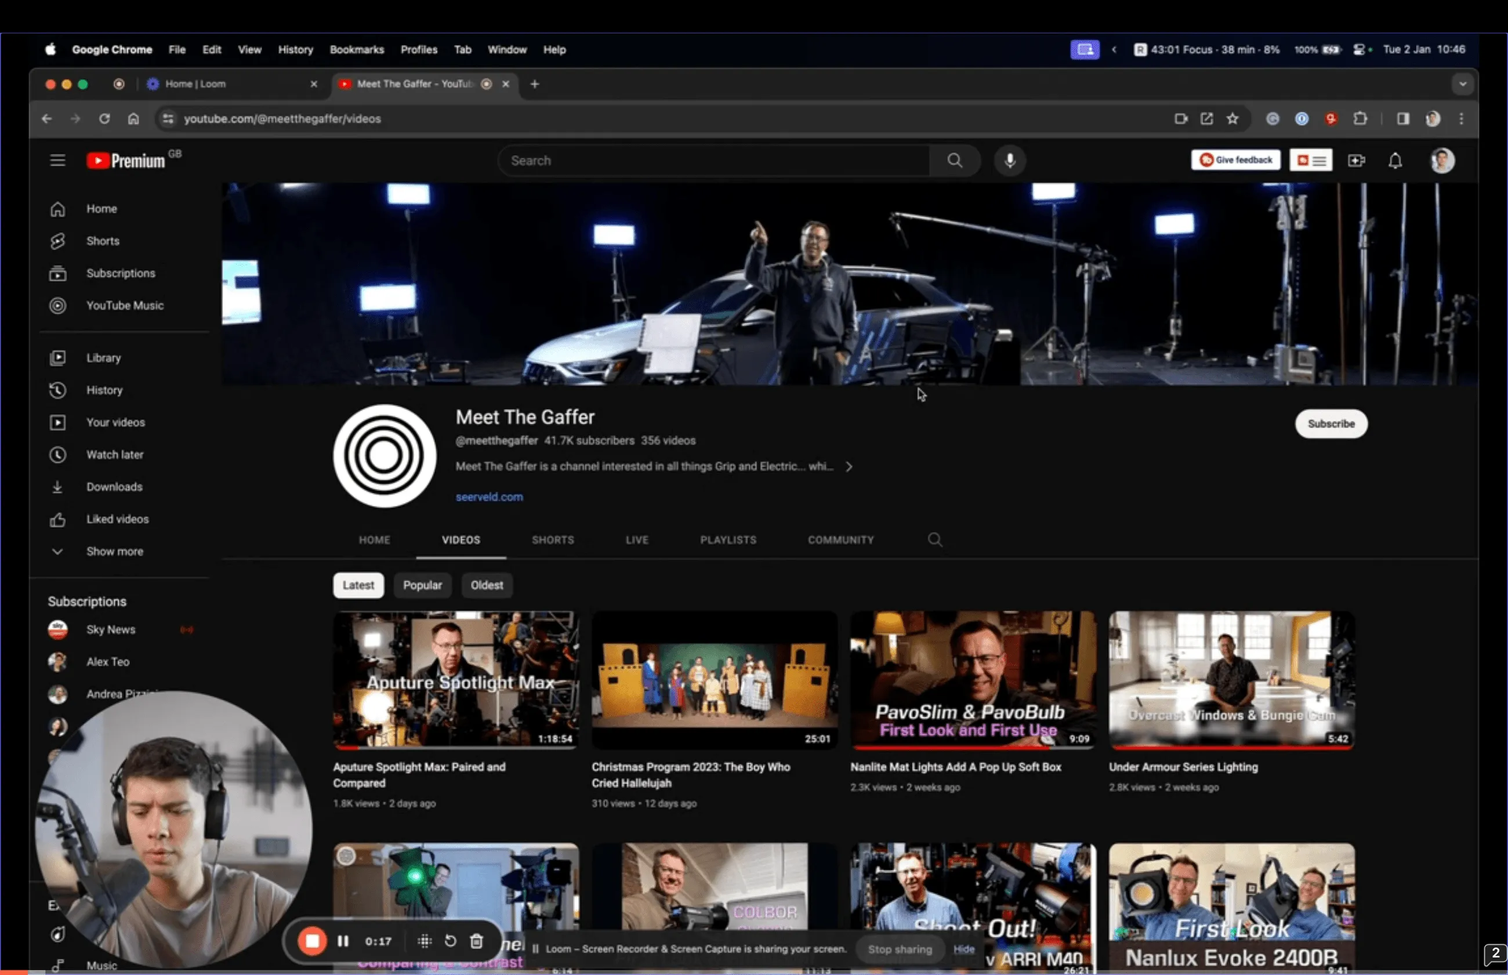This screenshot has height=975, width=1508.
Task: Open the notifications bell
Action: (x=1395, y=161)
